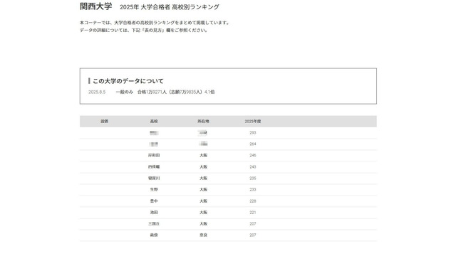
Task: Click the date 2025.8.5 in the data box
Action: click(97, 92)
